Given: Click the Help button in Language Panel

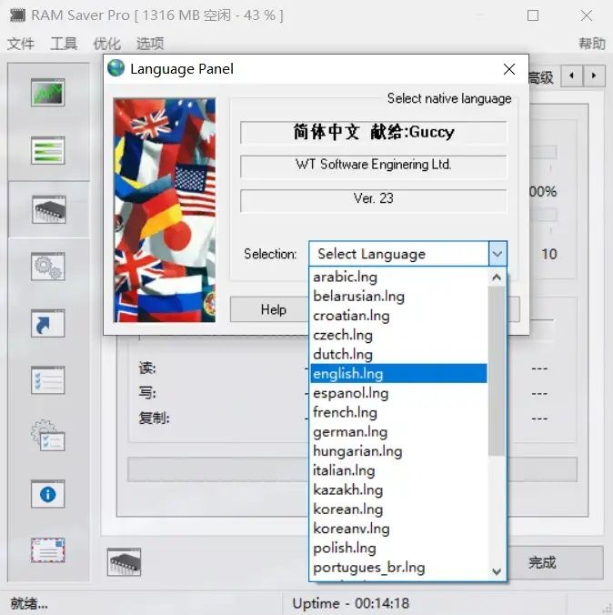Looking at the screenshot, I should click(x=274, y=309).
